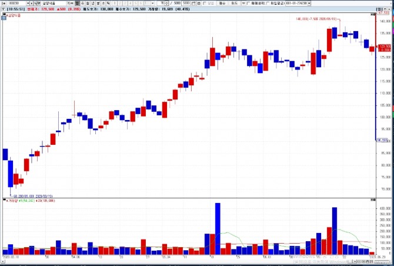394x266 pixels.
Task: Click the price panel collapse icon at top-left
Action: pos(4,15)
